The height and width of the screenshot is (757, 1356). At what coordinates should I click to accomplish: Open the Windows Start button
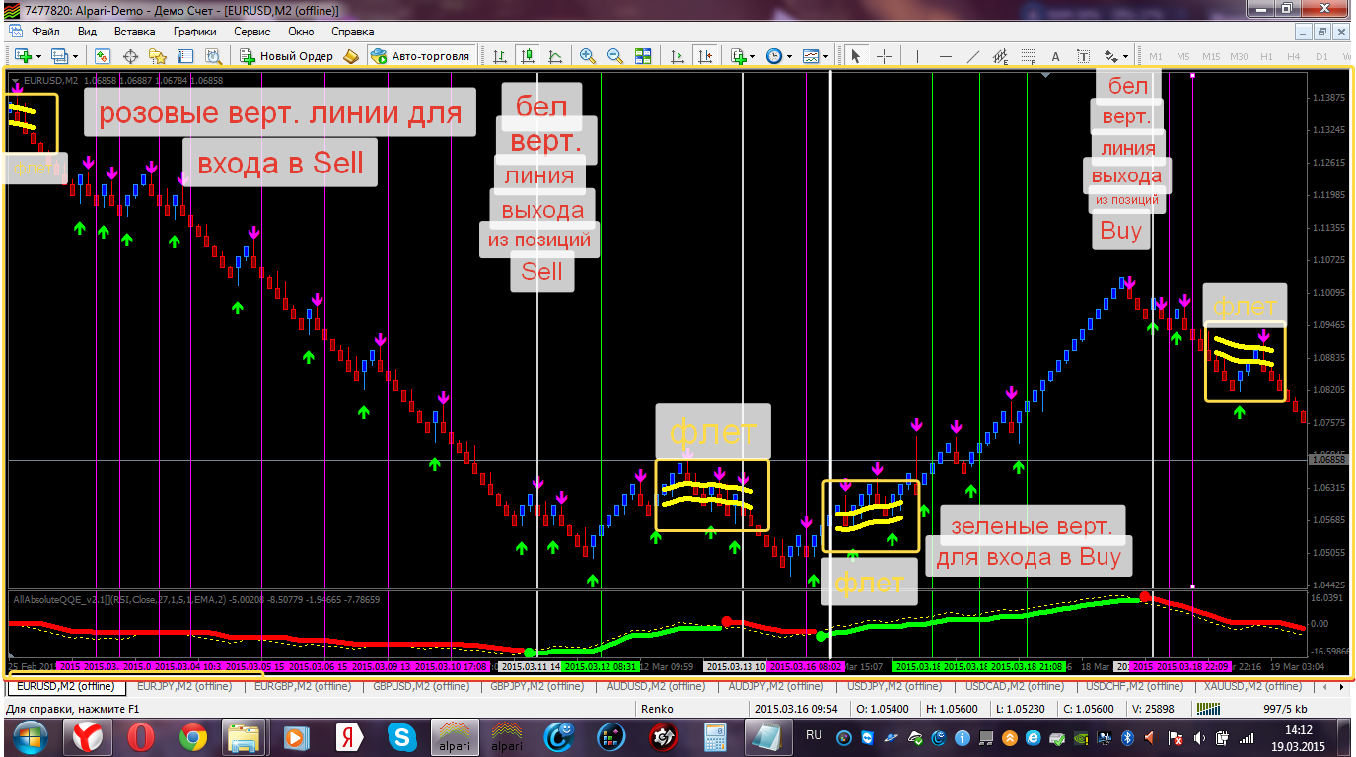[x=29, y=737]
